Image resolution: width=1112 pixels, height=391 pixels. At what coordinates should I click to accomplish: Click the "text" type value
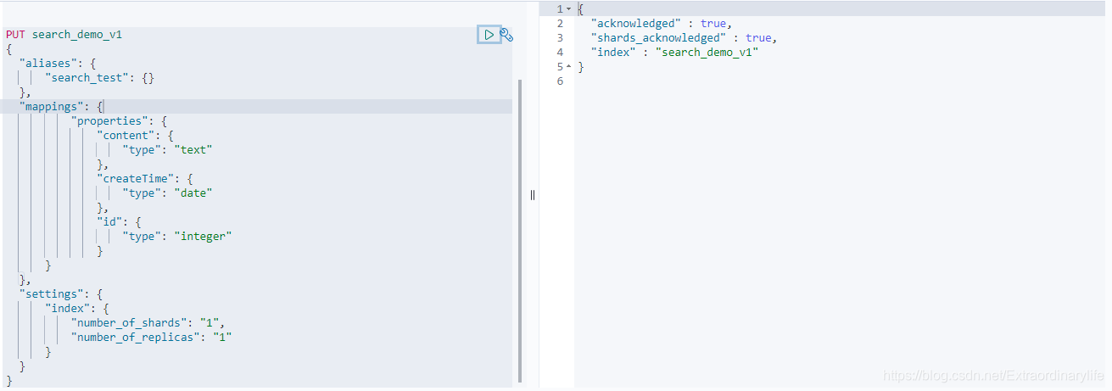193,150
